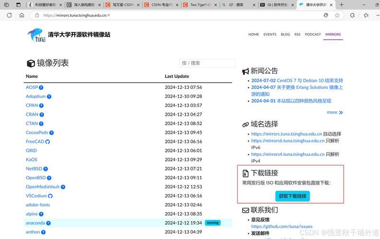Click the mirror search input field
Screen dimensions: 380x239
pos(207,63)
